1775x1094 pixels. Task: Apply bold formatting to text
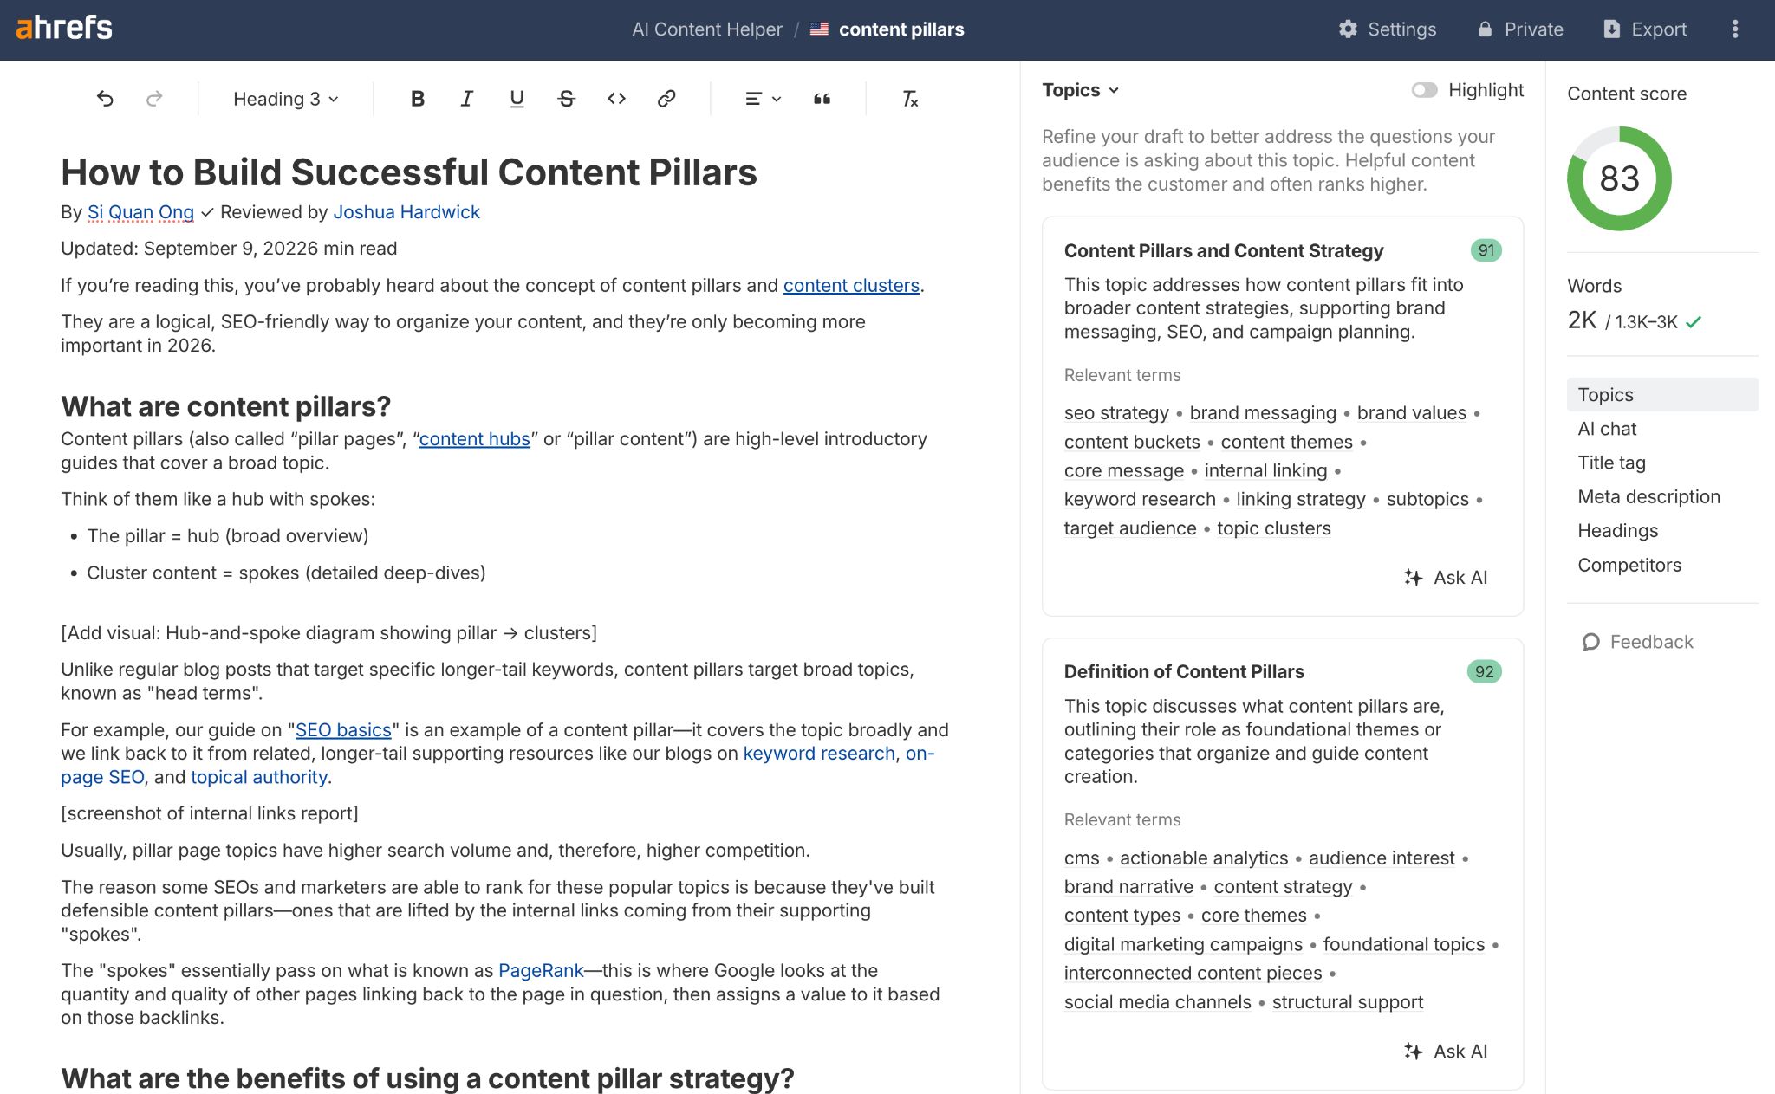pos(418,99)
